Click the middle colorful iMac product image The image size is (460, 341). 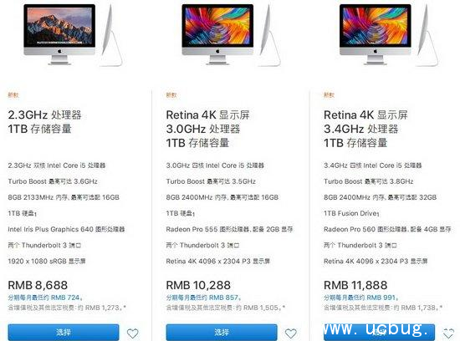(217, 34)
